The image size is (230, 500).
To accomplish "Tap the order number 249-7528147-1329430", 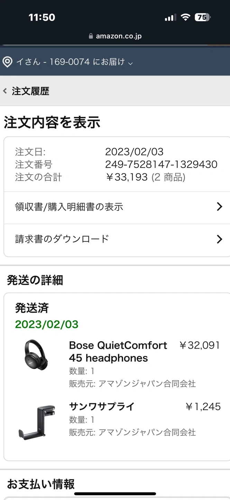I will coord(161,164).
